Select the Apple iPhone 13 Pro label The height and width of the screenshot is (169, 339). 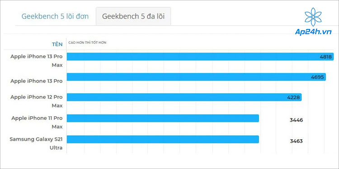(x=37, y=81)
